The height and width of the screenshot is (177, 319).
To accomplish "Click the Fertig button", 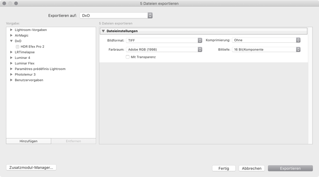I will tap(224, 168).
